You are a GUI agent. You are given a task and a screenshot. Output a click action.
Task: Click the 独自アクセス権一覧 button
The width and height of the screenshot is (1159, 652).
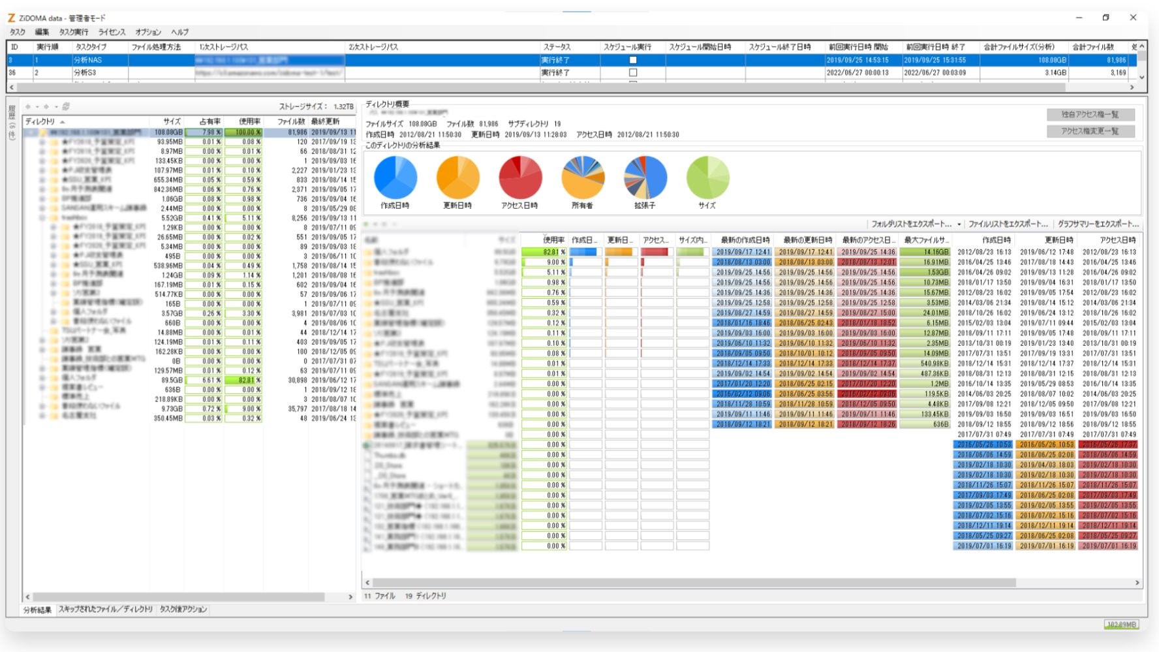click(x=1090, y=114)
